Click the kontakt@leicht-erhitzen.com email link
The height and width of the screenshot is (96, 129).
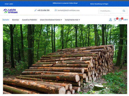coord(69,10)
